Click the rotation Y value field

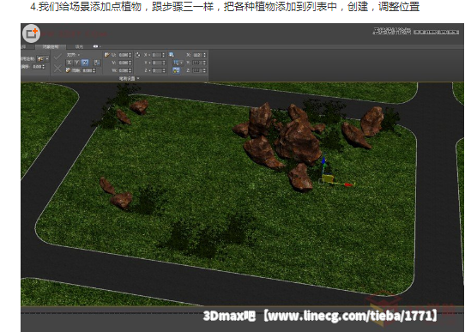157,63
